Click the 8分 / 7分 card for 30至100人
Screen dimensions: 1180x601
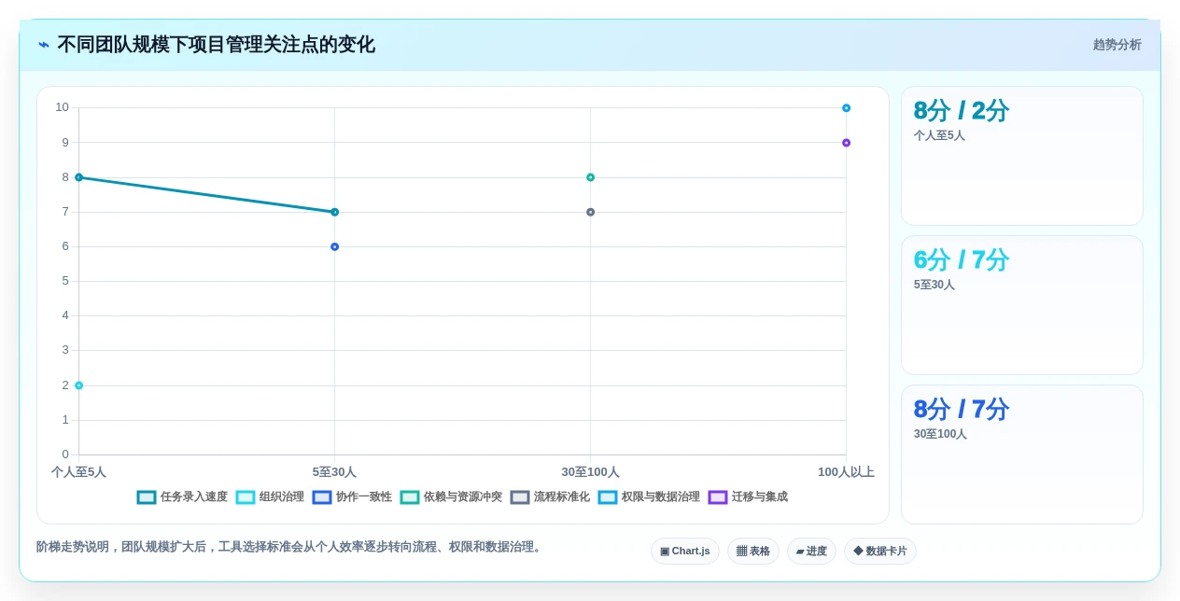pos(1022,454)
